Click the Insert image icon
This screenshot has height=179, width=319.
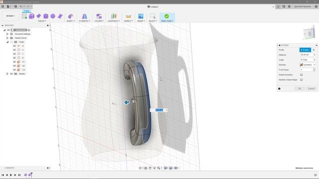[x=141, y=16]
